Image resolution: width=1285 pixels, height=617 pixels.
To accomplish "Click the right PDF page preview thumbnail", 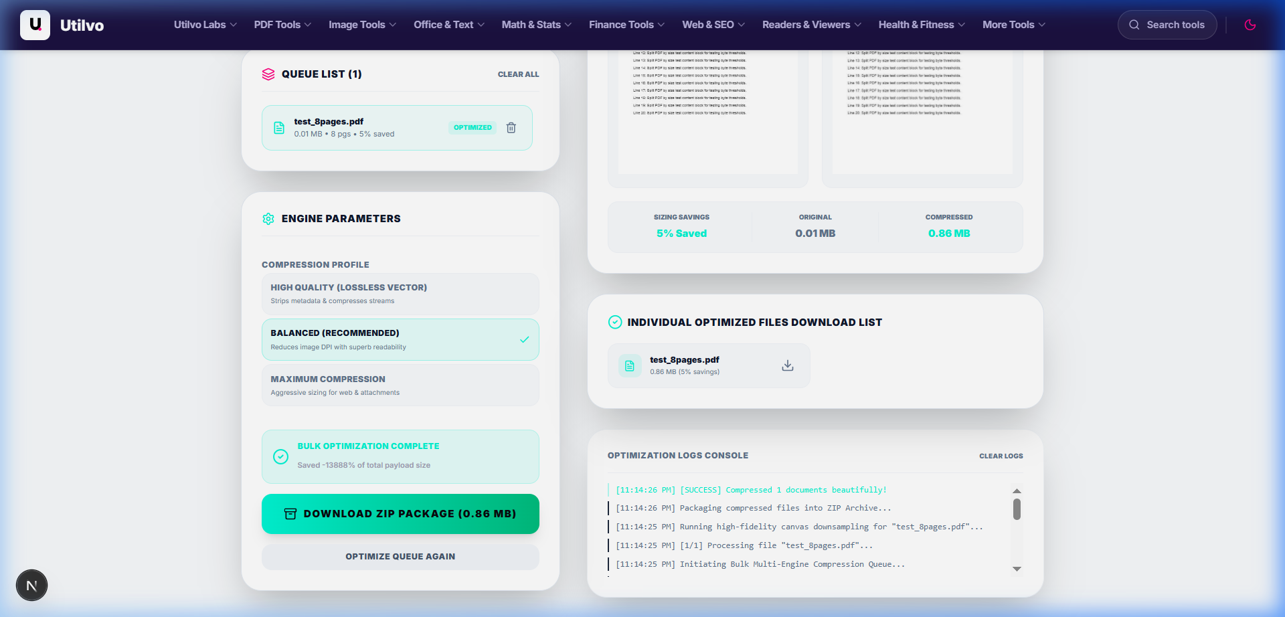I will pos(922,112).
